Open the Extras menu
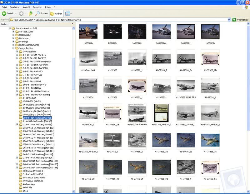The width and height of the screenshot is (250, 194). 48,7
